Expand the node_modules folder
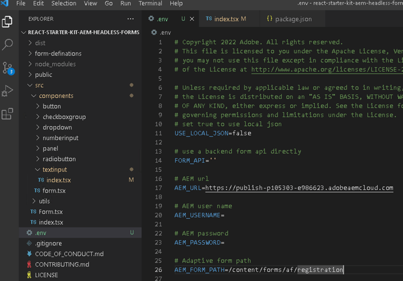 [x=55, y=64]
